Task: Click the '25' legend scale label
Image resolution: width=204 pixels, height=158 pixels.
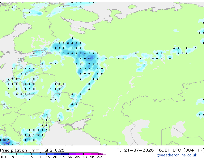Action: (x=62, y=157)
